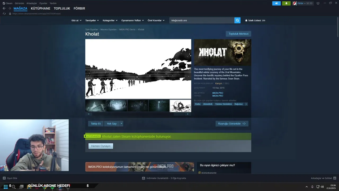
Task: Move thumbnail strip left with arrow
Action: tap(88, 114)
